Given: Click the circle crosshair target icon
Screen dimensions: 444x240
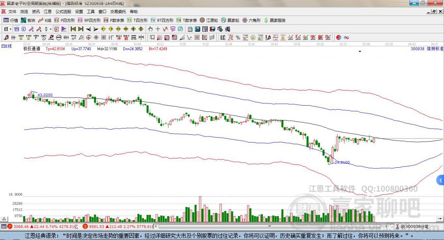Looking at the screenshot, I should (x=88, y=38).
